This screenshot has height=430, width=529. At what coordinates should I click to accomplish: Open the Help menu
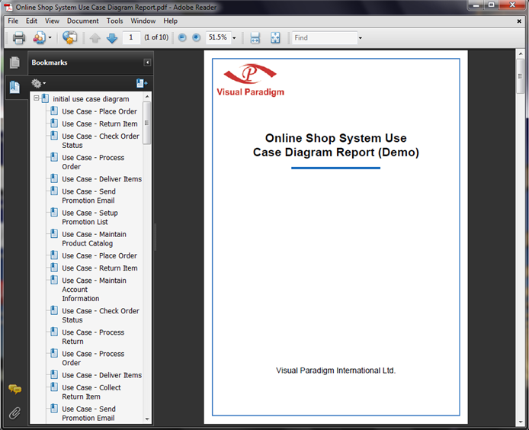[x=171, y=21]
